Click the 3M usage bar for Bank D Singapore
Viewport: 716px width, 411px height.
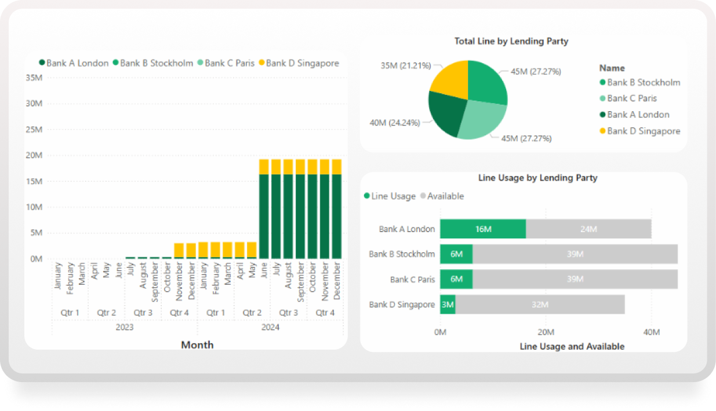pos(448,304)
